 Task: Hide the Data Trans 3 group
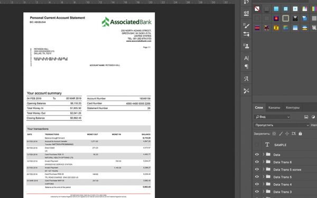click(257, 192)
